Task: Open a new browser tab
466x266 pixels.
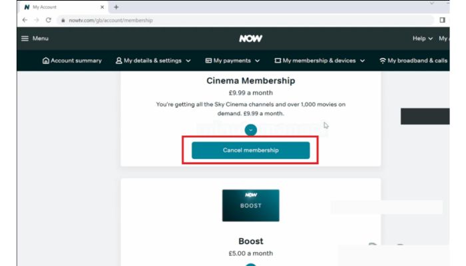Action: pyautogui.click(x=116, y=7)
